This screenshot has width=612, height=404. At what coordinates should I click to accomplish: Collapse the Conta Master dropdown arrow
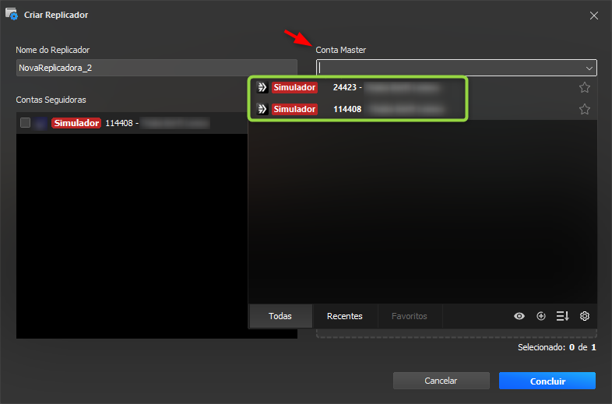(588, 68)
